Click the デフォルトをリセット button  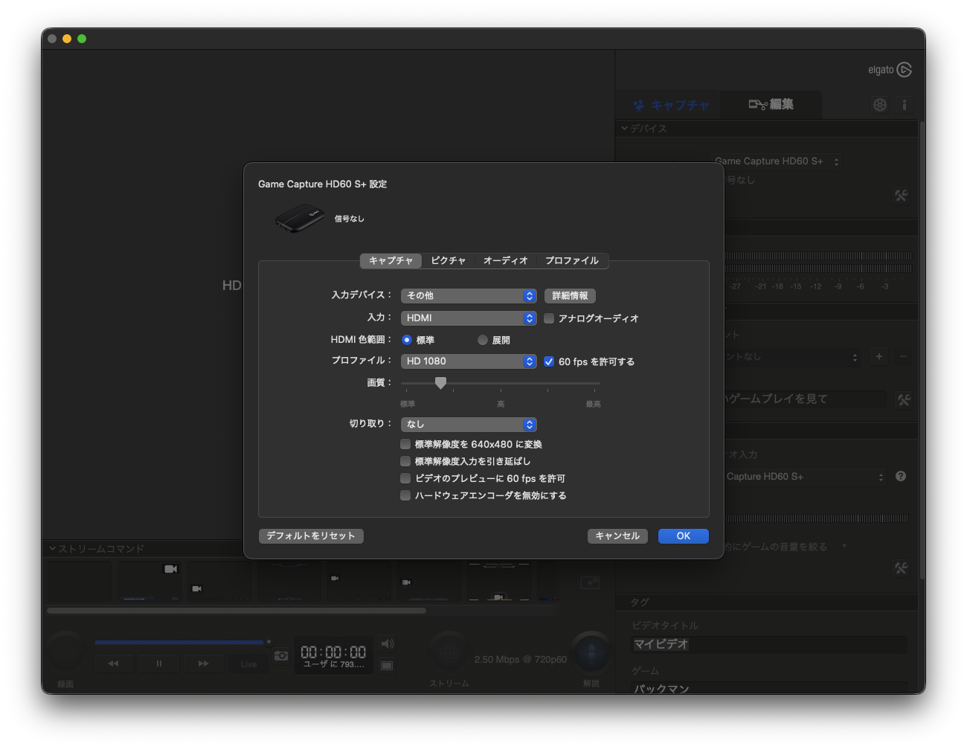point(311,536)
